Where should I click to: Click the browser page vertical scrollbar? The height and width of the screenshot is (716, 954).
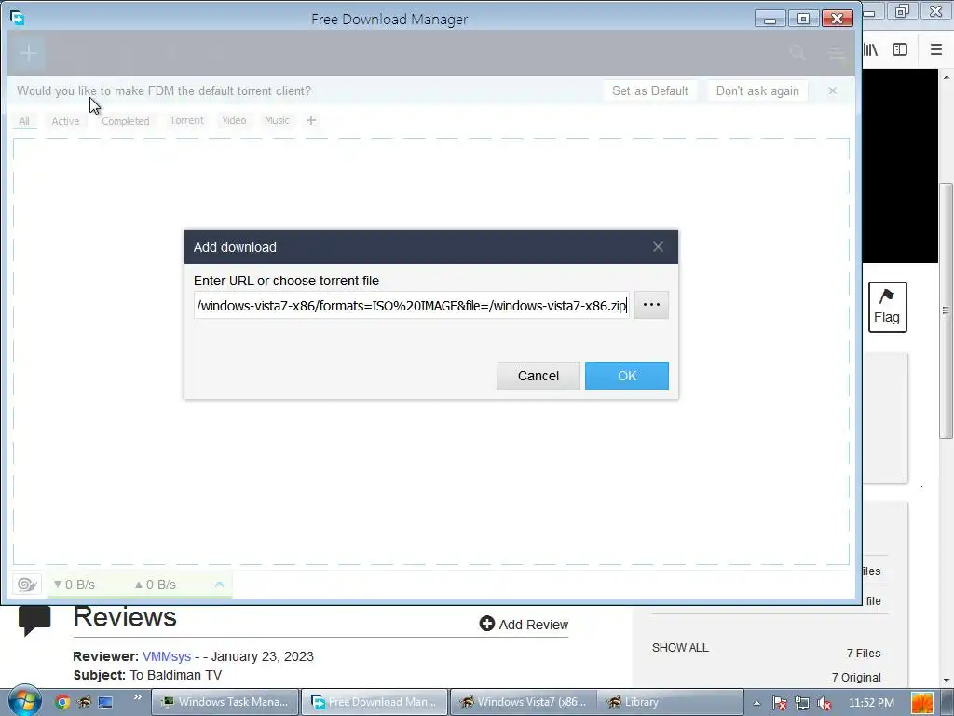(946, 310)
